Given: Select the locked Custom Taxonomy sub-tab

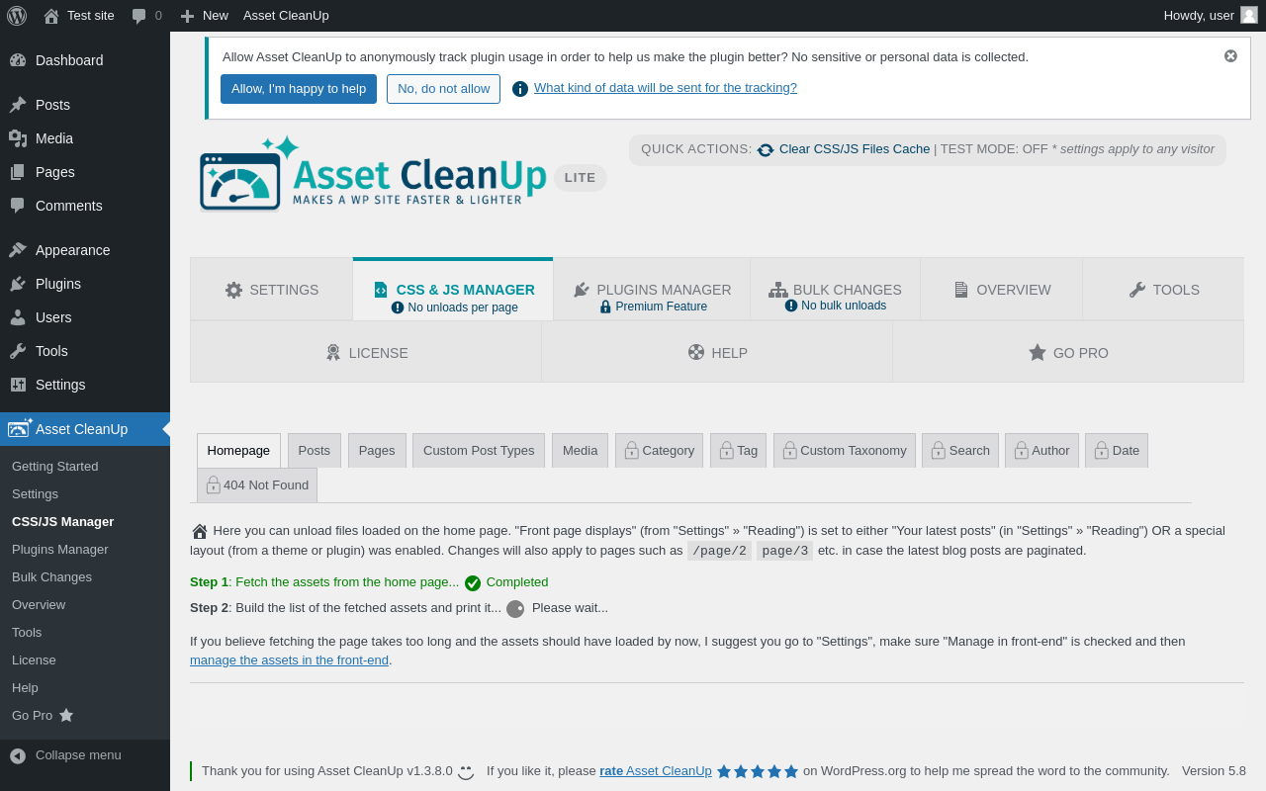Looking at the screenshot, I should (x=845, y=451).
